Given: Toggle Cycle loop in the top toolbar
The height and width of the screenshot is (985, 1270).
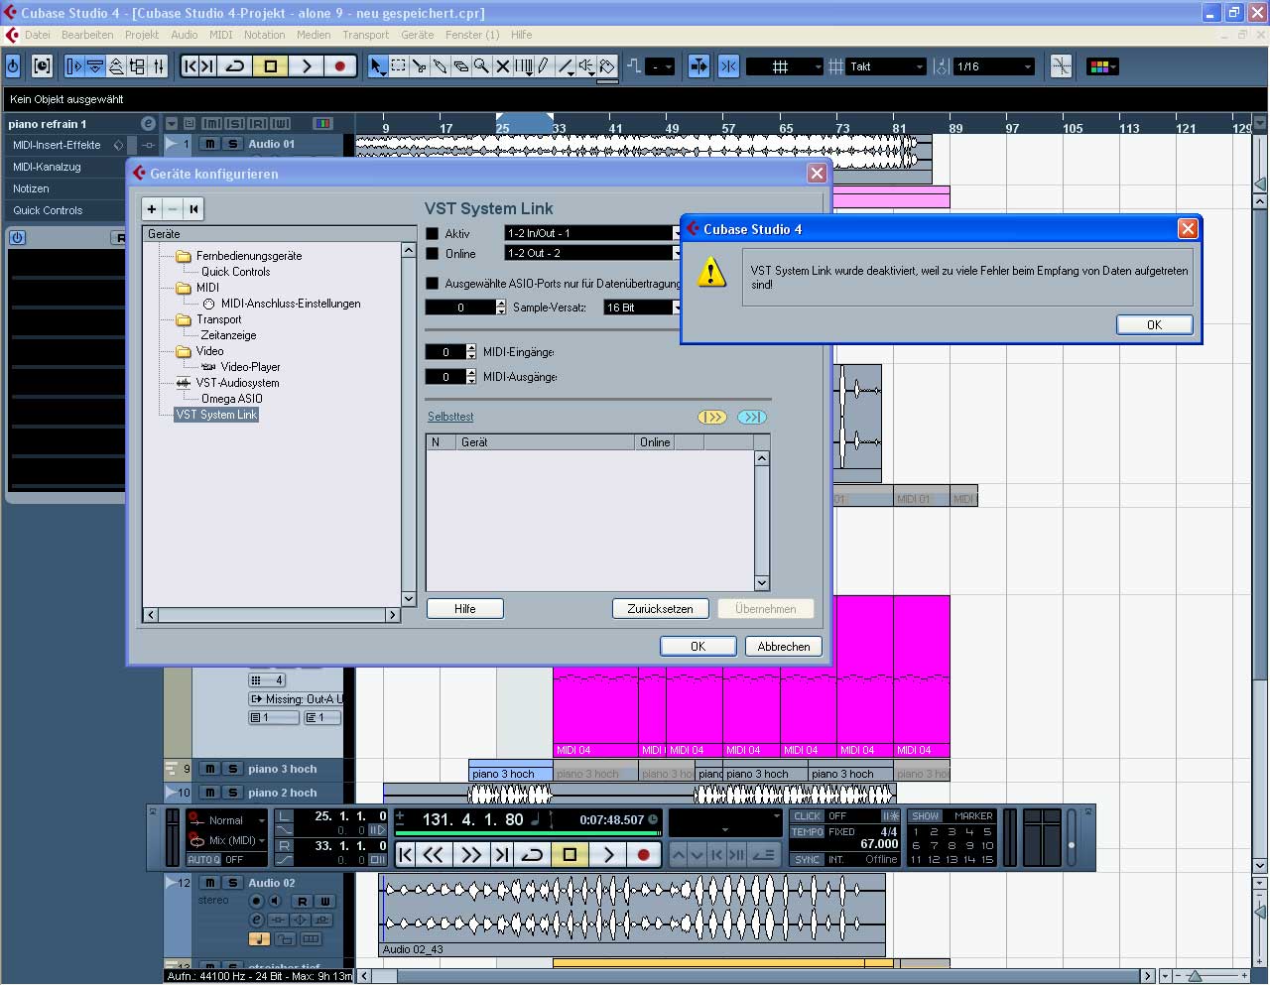Looking at the screenshot, I should 235,66.
